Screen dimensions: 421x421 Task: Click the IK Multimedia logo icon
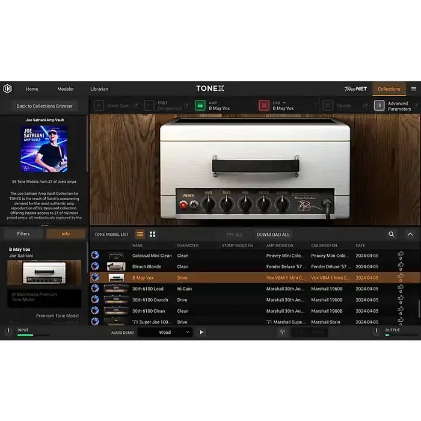tap(7, 88)
